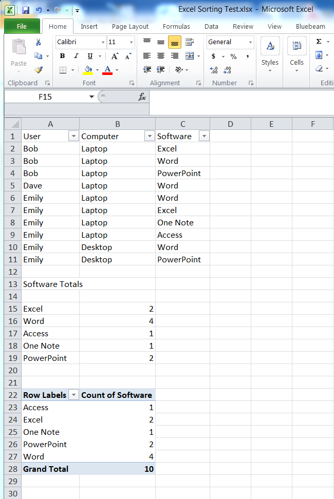Click the Redo arrow icon
The image size is (334, 499).
pos(58,10)
